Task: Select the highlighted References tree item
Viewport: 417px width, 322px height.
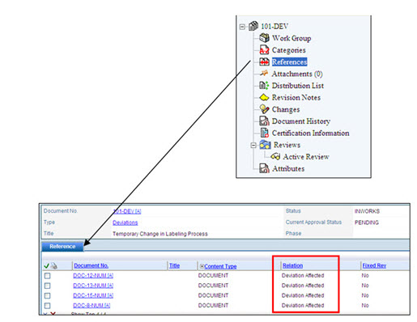Action: pyautogui.click(x=289, y=61)
